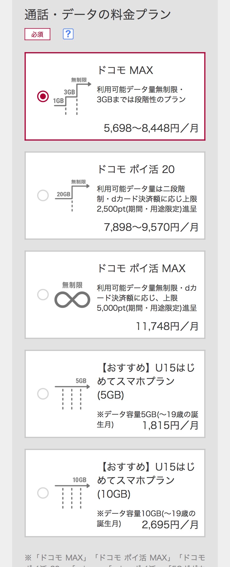Image resolution: width=230 pixels, height=567 pixels.
Task: Click the footnote text starting with ※「ドコモ MAX」
Action: point(115,555)
